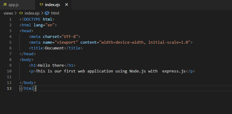Click the html symbol breadcrumb

[x=55, y=13]
